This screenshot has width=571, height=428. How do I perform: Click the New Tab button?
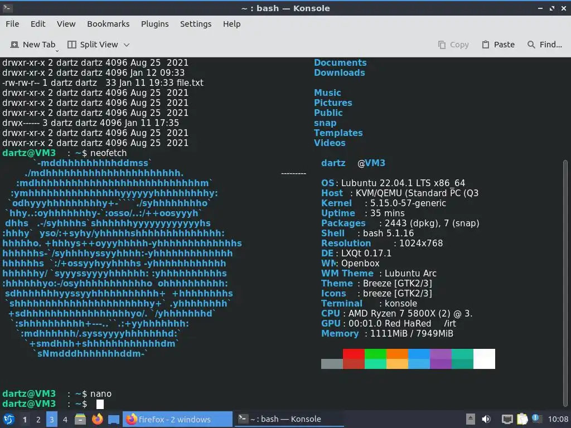click(33, 45)
